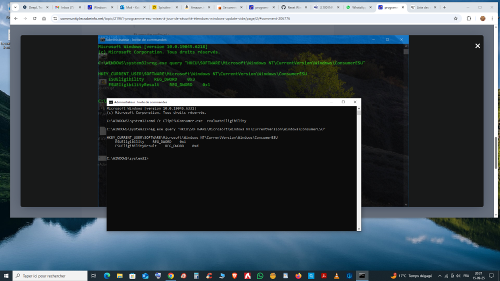The width and height of the screenshot is (500, 281).
Task: Open VLC media player from the taskbar
Action: [x=336, y=276]
